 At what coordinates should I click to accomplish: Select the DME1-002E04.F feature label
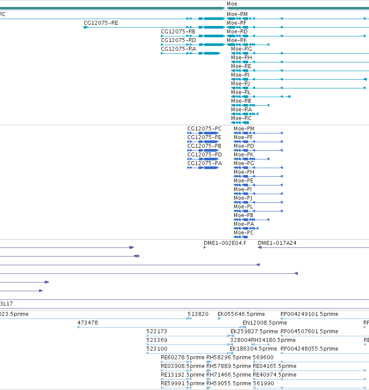(225, 243)
